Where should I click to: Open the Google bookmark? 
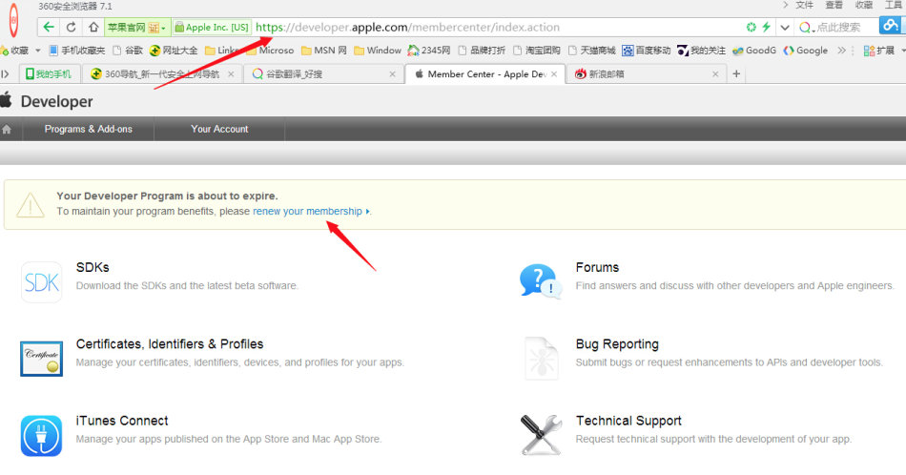click(x=806, y=51)
